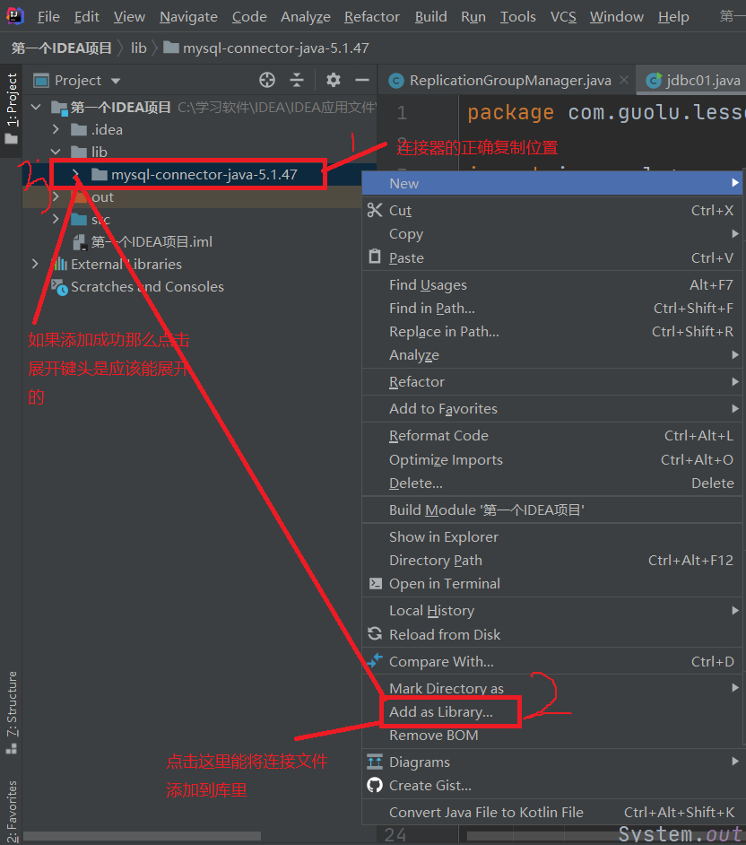746x845 pixels.
Task: Choose Mark Directory as submenu
Action: 552,688
